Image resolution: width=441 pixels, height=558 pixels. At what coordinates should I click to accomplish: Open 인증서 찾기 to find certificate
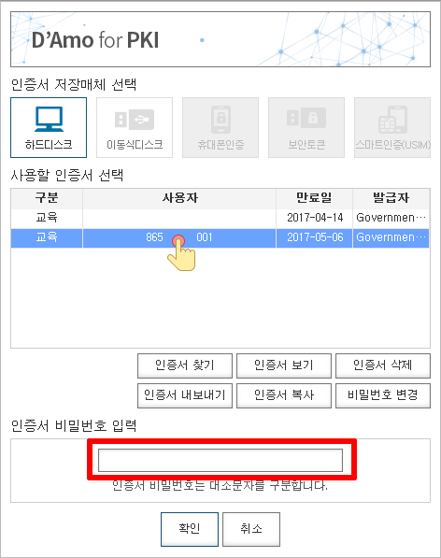185,365
